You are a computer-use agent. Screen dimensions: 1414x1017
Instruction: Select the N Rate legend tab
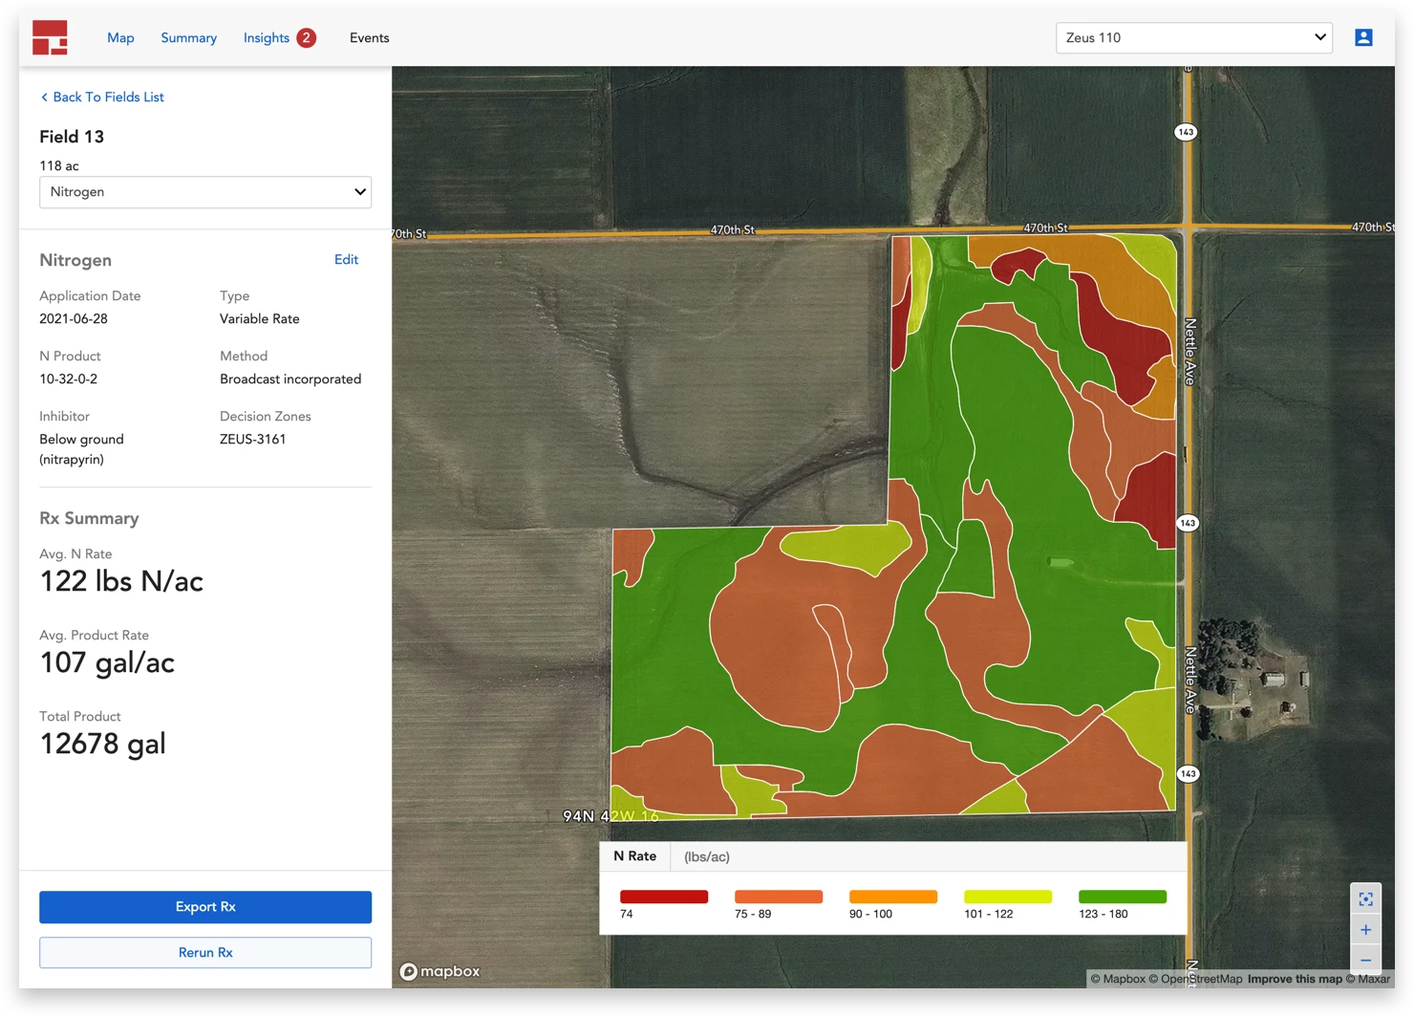pyautogui.click(x=634, y=856)
